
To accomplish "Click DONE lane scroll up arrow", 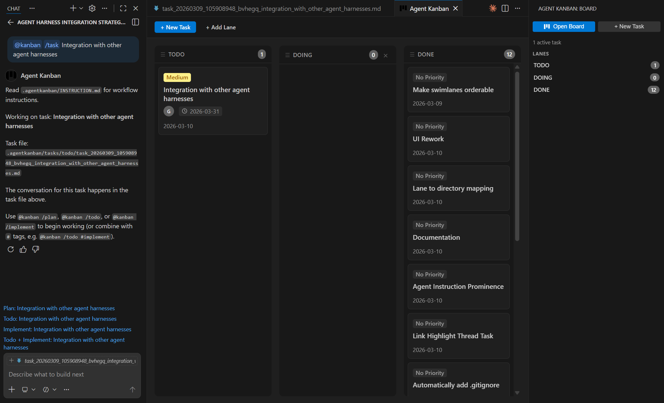I will pyautogui.click(x=517, y=67).
